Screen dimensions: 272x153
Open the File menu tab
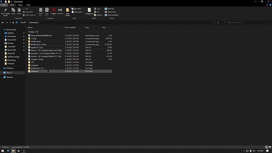tap(4, 5)
